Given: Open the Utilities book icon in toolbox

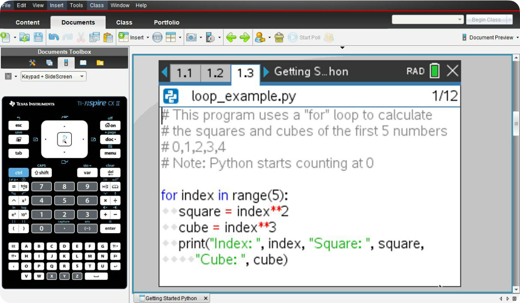Looking at the screenshot, I should pos(83,63).
